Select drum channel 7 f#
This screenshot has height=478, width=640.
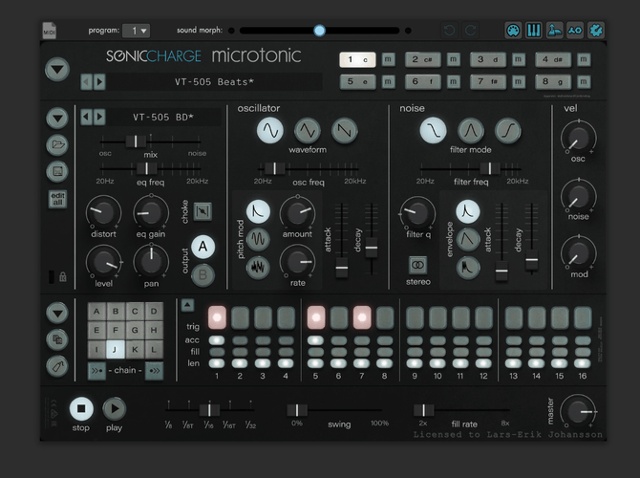tap(488, 81)
